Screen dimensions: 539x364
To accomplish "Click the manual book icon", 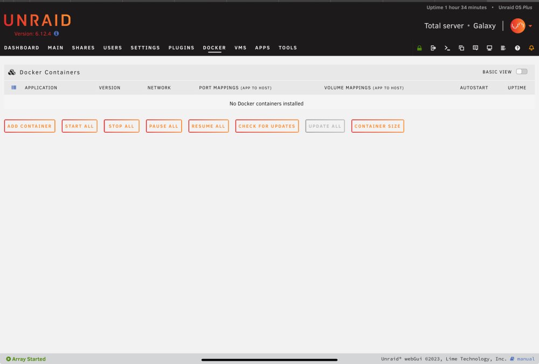I will point(512,359).
